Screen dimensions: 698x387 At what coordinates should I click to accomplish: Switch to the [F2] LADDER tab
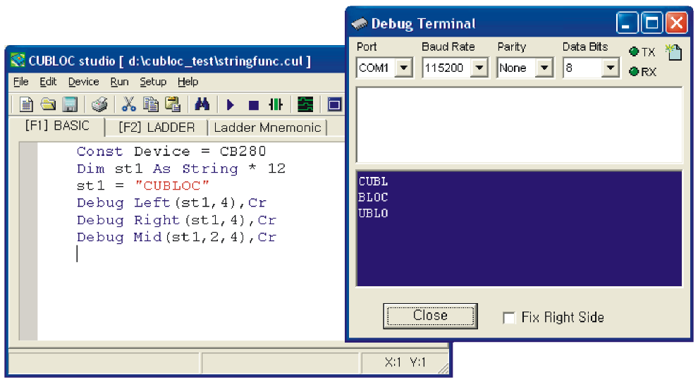[x=156, y=128]
